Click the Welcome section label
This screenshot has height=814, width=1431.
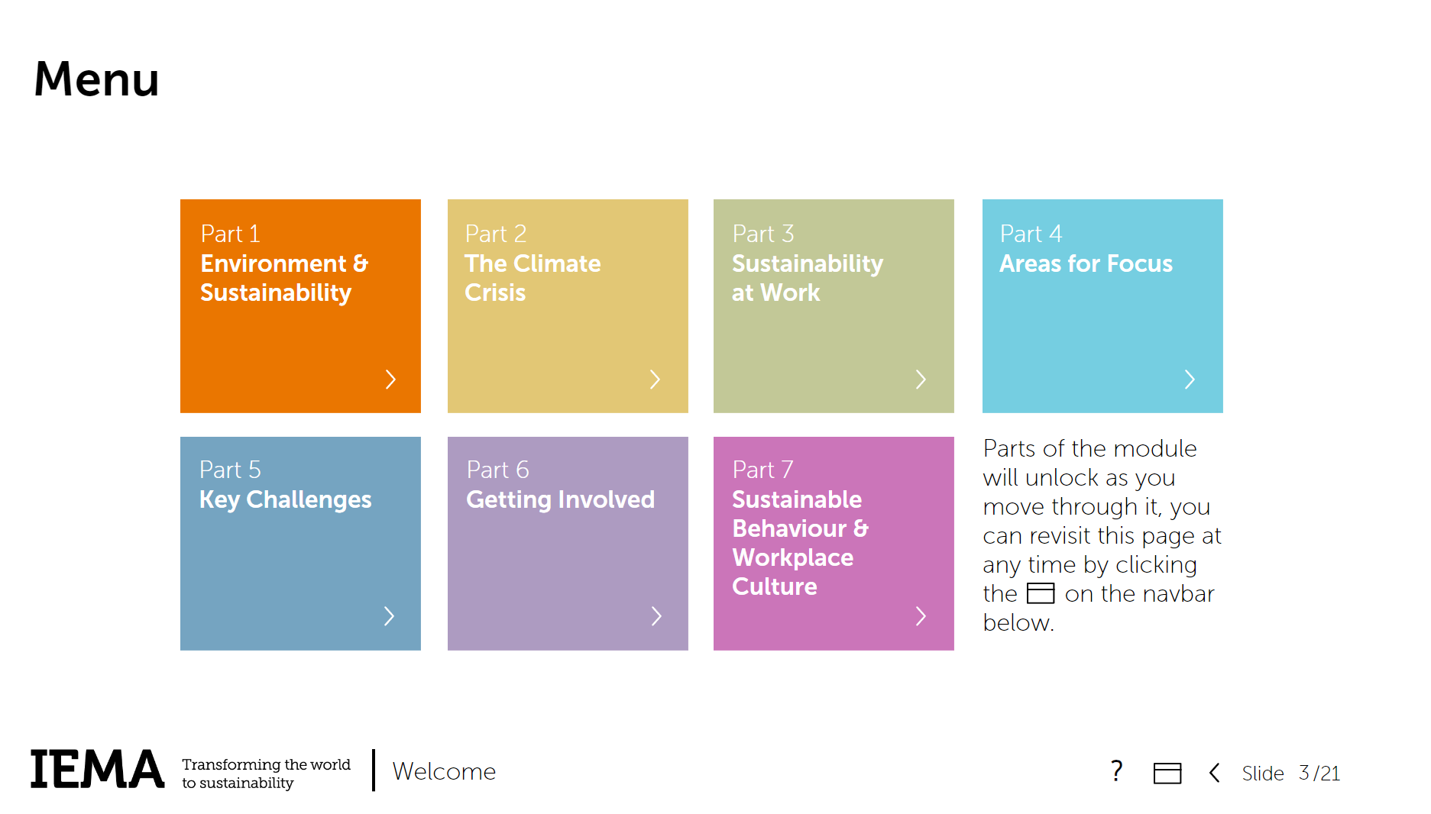pos(444,771)
